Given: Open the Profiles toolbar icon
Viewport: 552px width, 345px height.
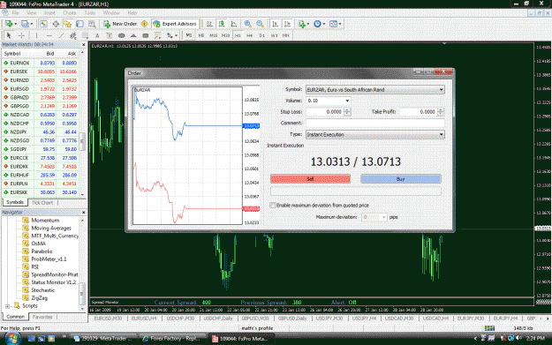Looking at the screenshot, I should [x=25, y=24].
